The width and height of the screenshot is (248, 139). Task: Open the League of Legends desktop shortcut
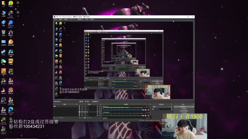click(x=3, y=130)
